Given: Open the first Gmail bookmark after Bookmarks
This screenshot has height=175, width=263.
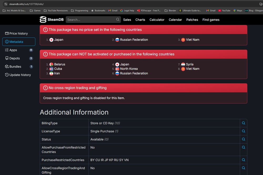Looking at the screenshot, I should coord(113,10).
